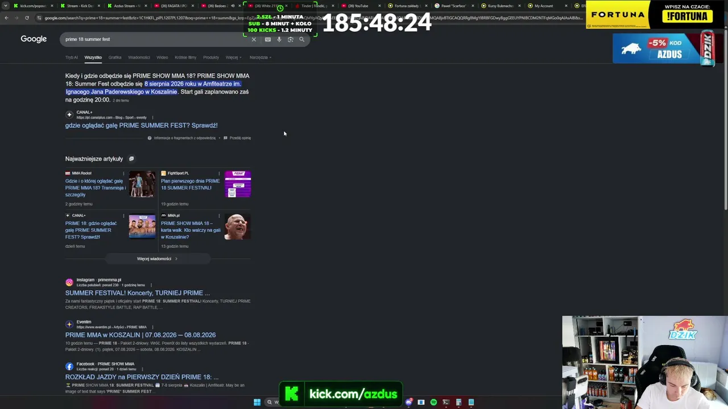Open MMA.pl 'karta walk' article

[191, 230]
